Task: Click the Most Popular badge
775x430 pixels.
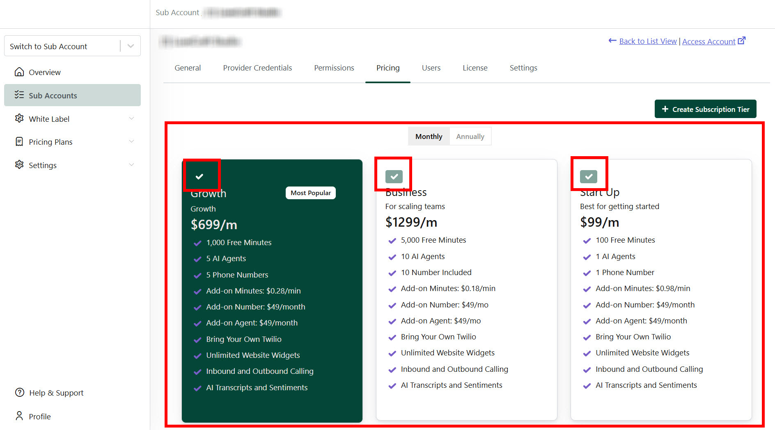Action: tap(311, 193)
